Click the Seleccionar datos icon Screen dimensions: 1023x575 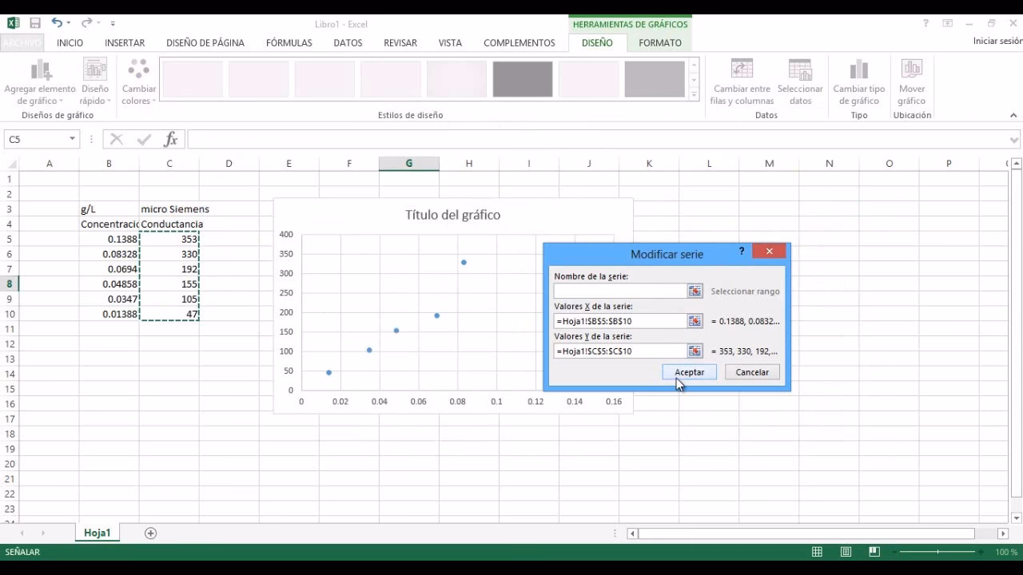[x=800, y=70]
